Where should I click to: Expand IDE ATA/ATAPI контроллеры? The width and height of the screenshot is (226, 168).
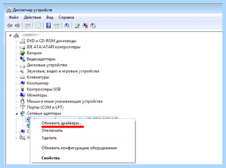point(17,47)
